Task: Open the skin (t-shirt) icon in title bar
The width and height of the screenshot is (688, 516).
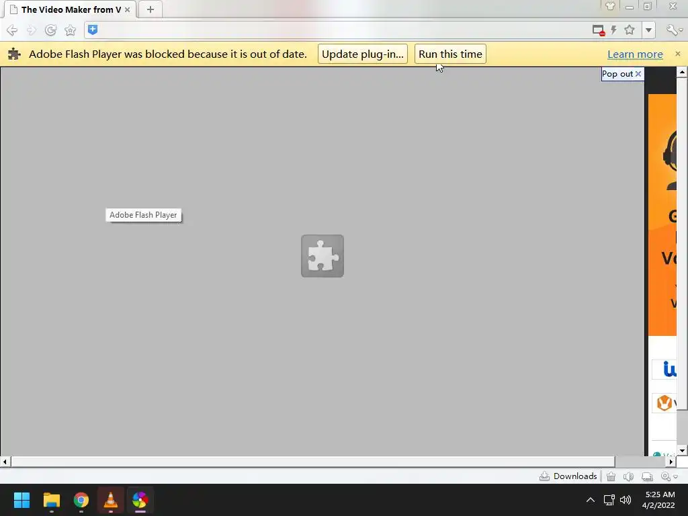Action: [610, 6]
